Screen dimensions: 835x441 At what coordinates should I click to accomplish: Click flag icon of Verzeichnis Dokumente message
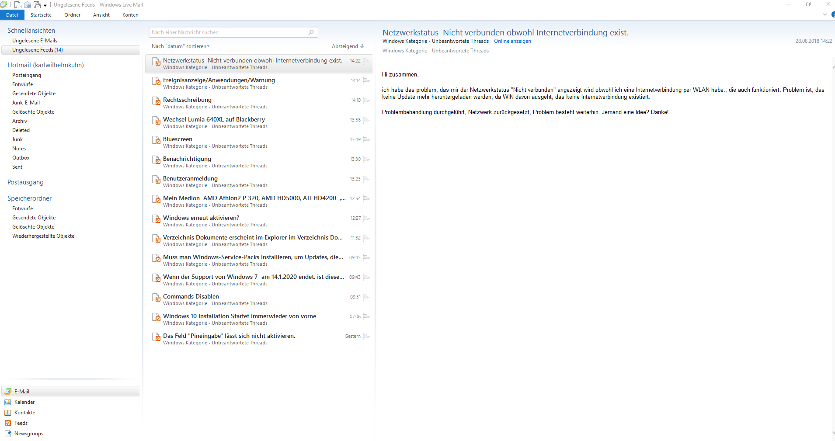366,238
